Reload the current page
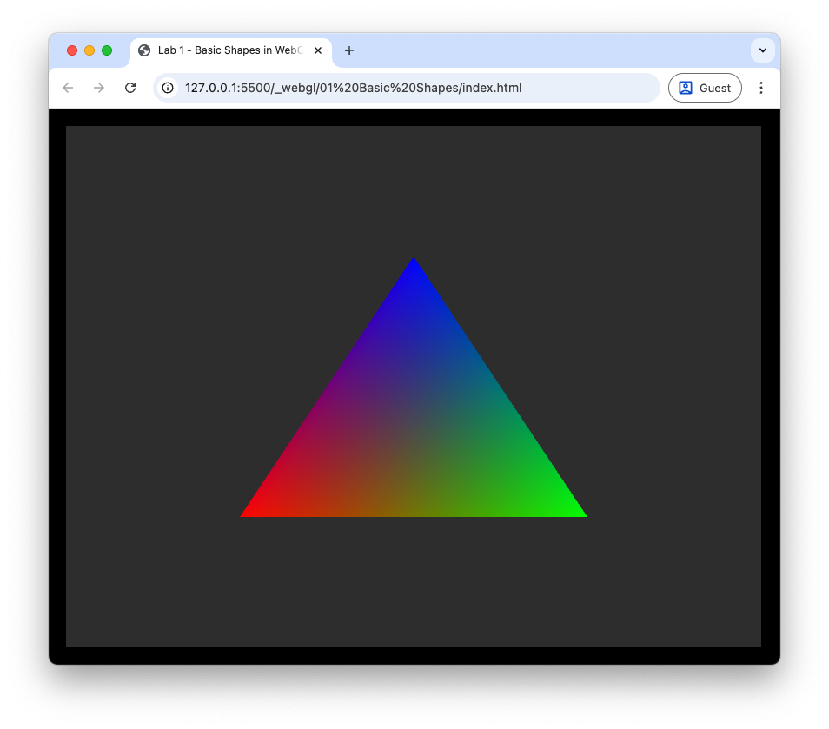This screenshot has height=729, width=829. pyautogui.click(x=130, y=88)
